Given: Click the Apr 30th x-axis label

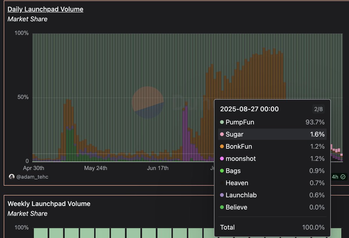Looking at the screenshot, I should click(x=34, y=168).
